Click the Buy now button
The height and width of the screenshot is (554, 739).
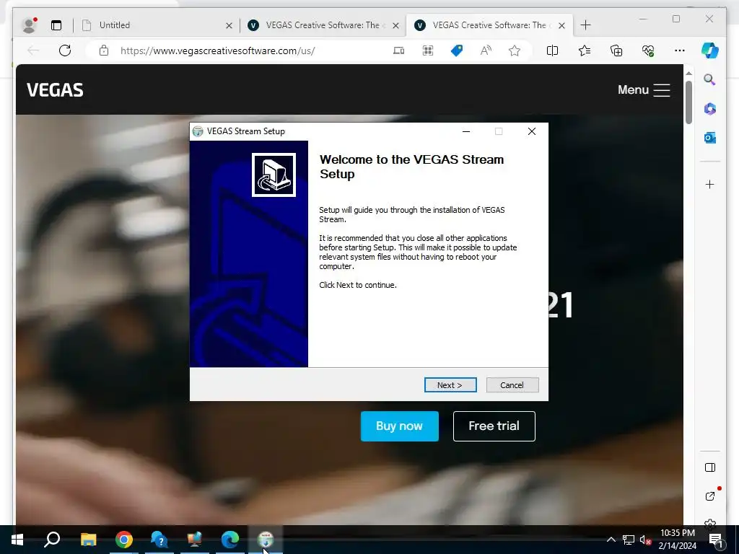point(399,426)
